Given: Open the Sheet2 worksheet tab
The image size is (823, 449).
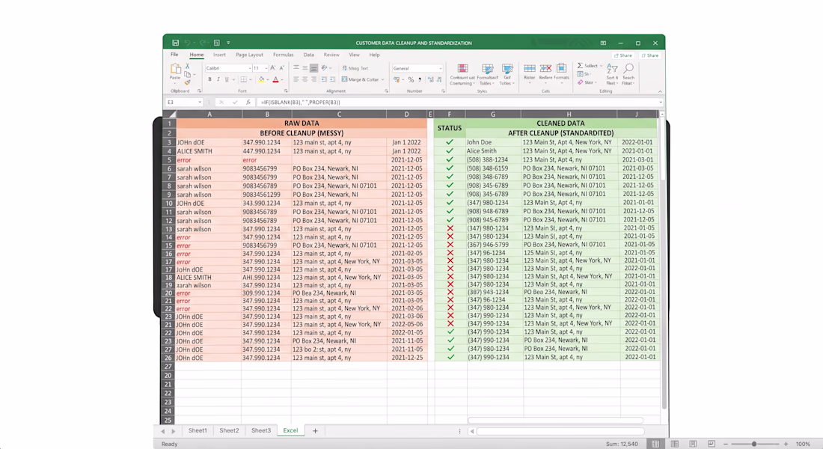Looking at the screenshot, I should tap(229, 430).
